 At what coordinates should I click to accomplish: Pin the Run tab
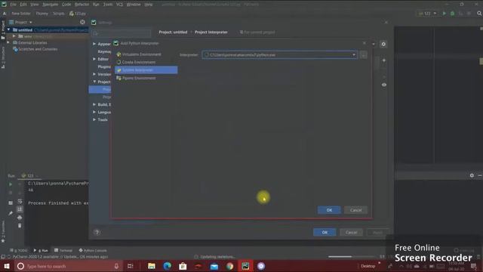(x=11, y=213)
